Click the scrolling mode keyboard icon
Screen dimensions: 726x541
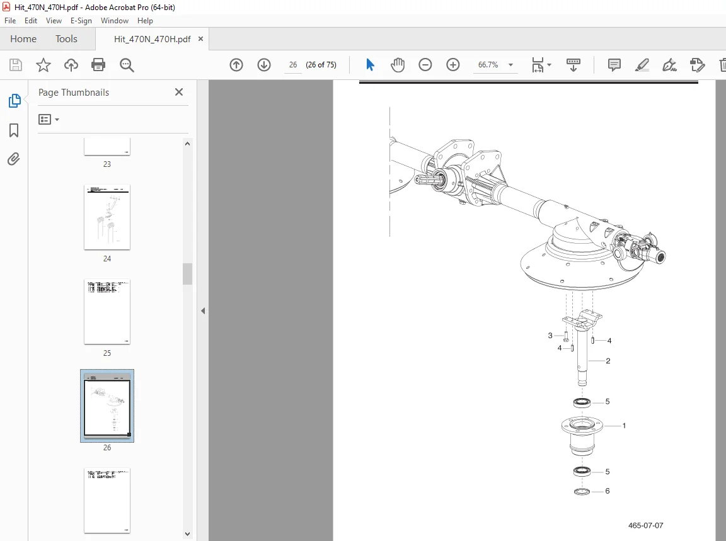coord(573,65)
